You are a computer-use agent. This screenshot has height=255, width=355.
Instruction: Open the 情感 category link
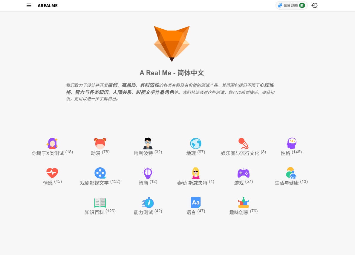(x=48, y=183)
